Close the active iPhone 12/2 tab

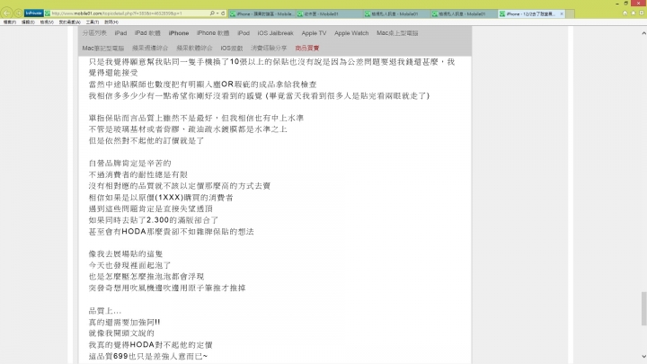562,13
